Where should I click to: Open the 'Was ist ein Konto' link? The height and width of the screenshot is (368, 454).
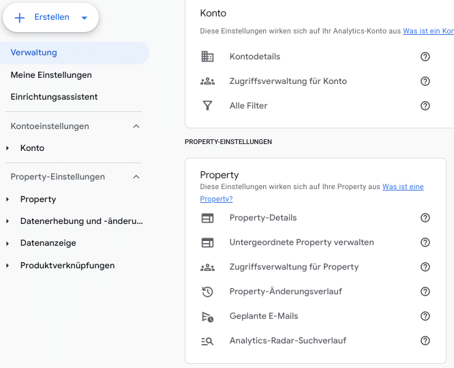[x=429, y=31]
